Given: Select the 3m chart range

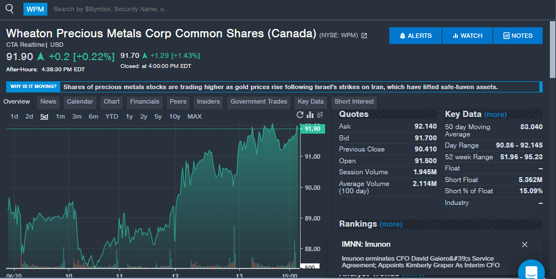Looking at the screenshot, I should coord(77,116).
